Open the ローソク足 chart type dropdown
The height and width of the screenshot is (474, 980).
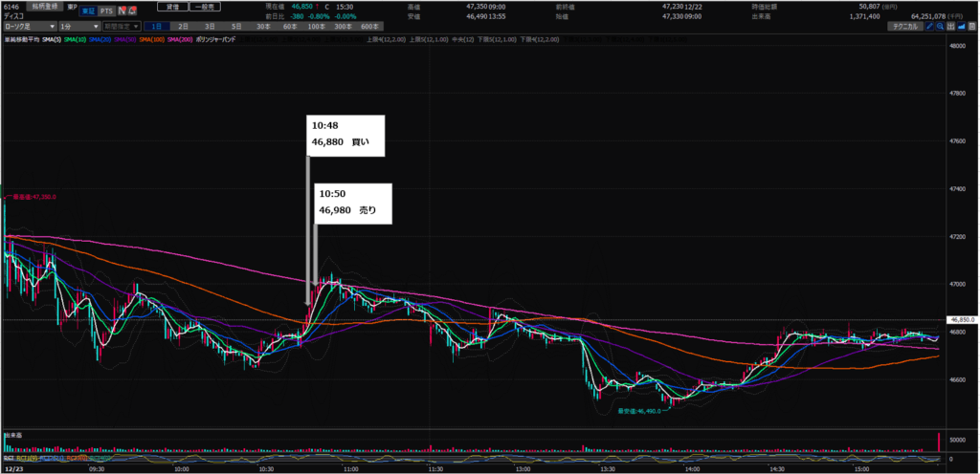[27, 27]
